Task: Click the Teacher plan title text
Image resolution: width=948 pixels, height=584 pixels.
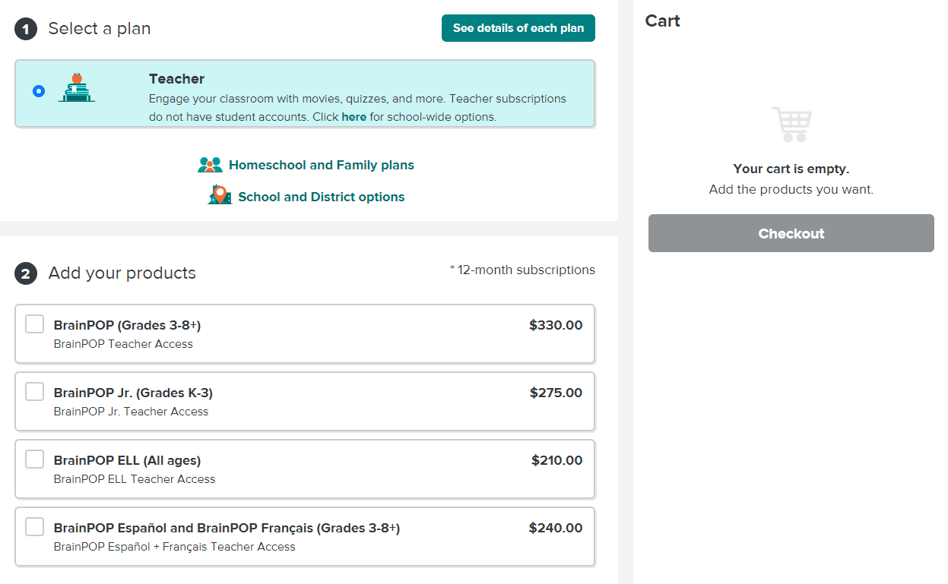Action: pos(176,79)
